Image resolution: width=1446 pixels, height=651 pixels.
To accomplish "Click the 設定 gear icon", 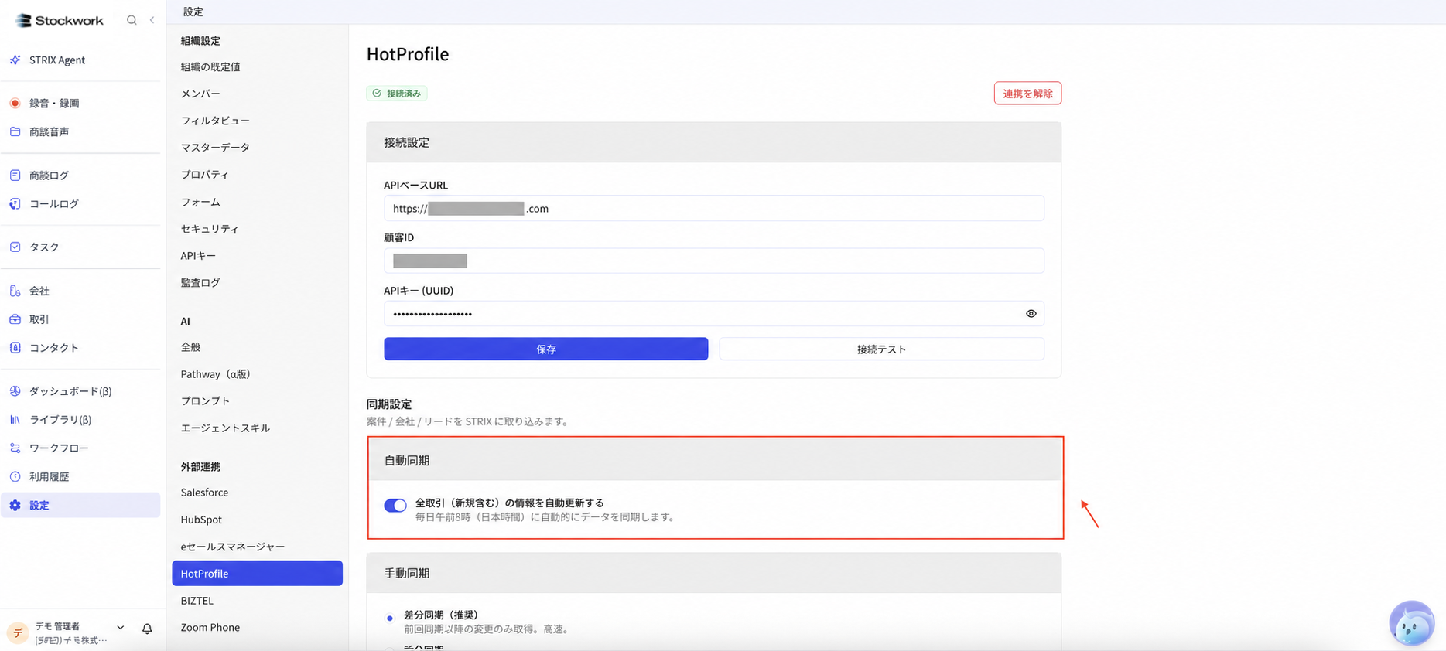I will tap(15, 506).
